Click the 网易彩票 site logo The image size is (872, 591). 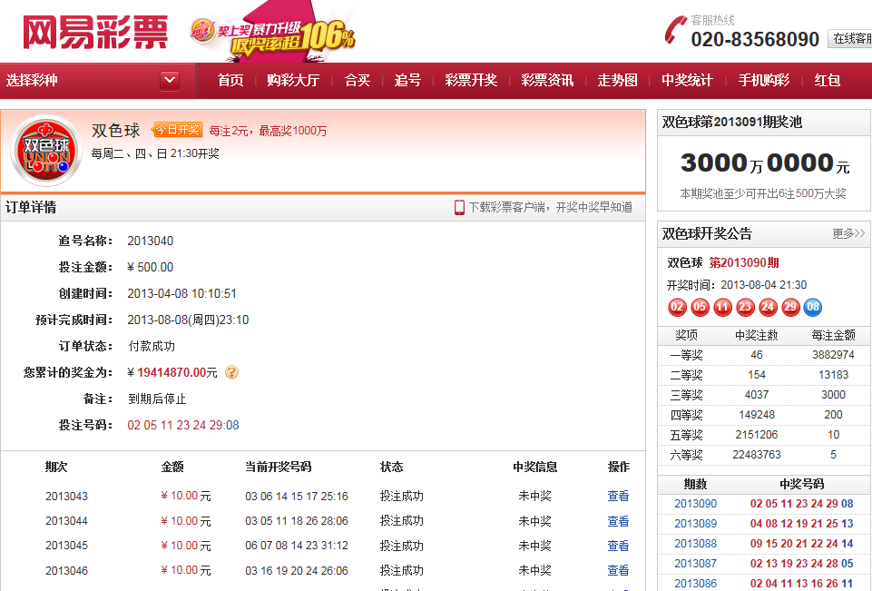pyautogui.click(x=93, y=31)
